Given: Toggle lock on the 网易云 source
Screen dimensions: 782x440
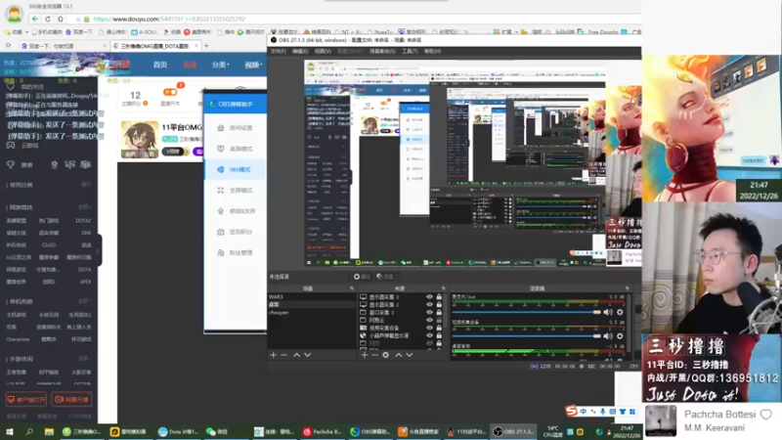Looking at the screenshot, I should click(x=439, y=320).
